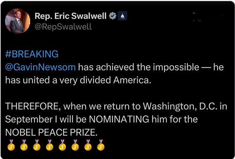This screenshot has width=235, height=159.
Task: Click the second gold medal emoji
Action: [24, 145]
